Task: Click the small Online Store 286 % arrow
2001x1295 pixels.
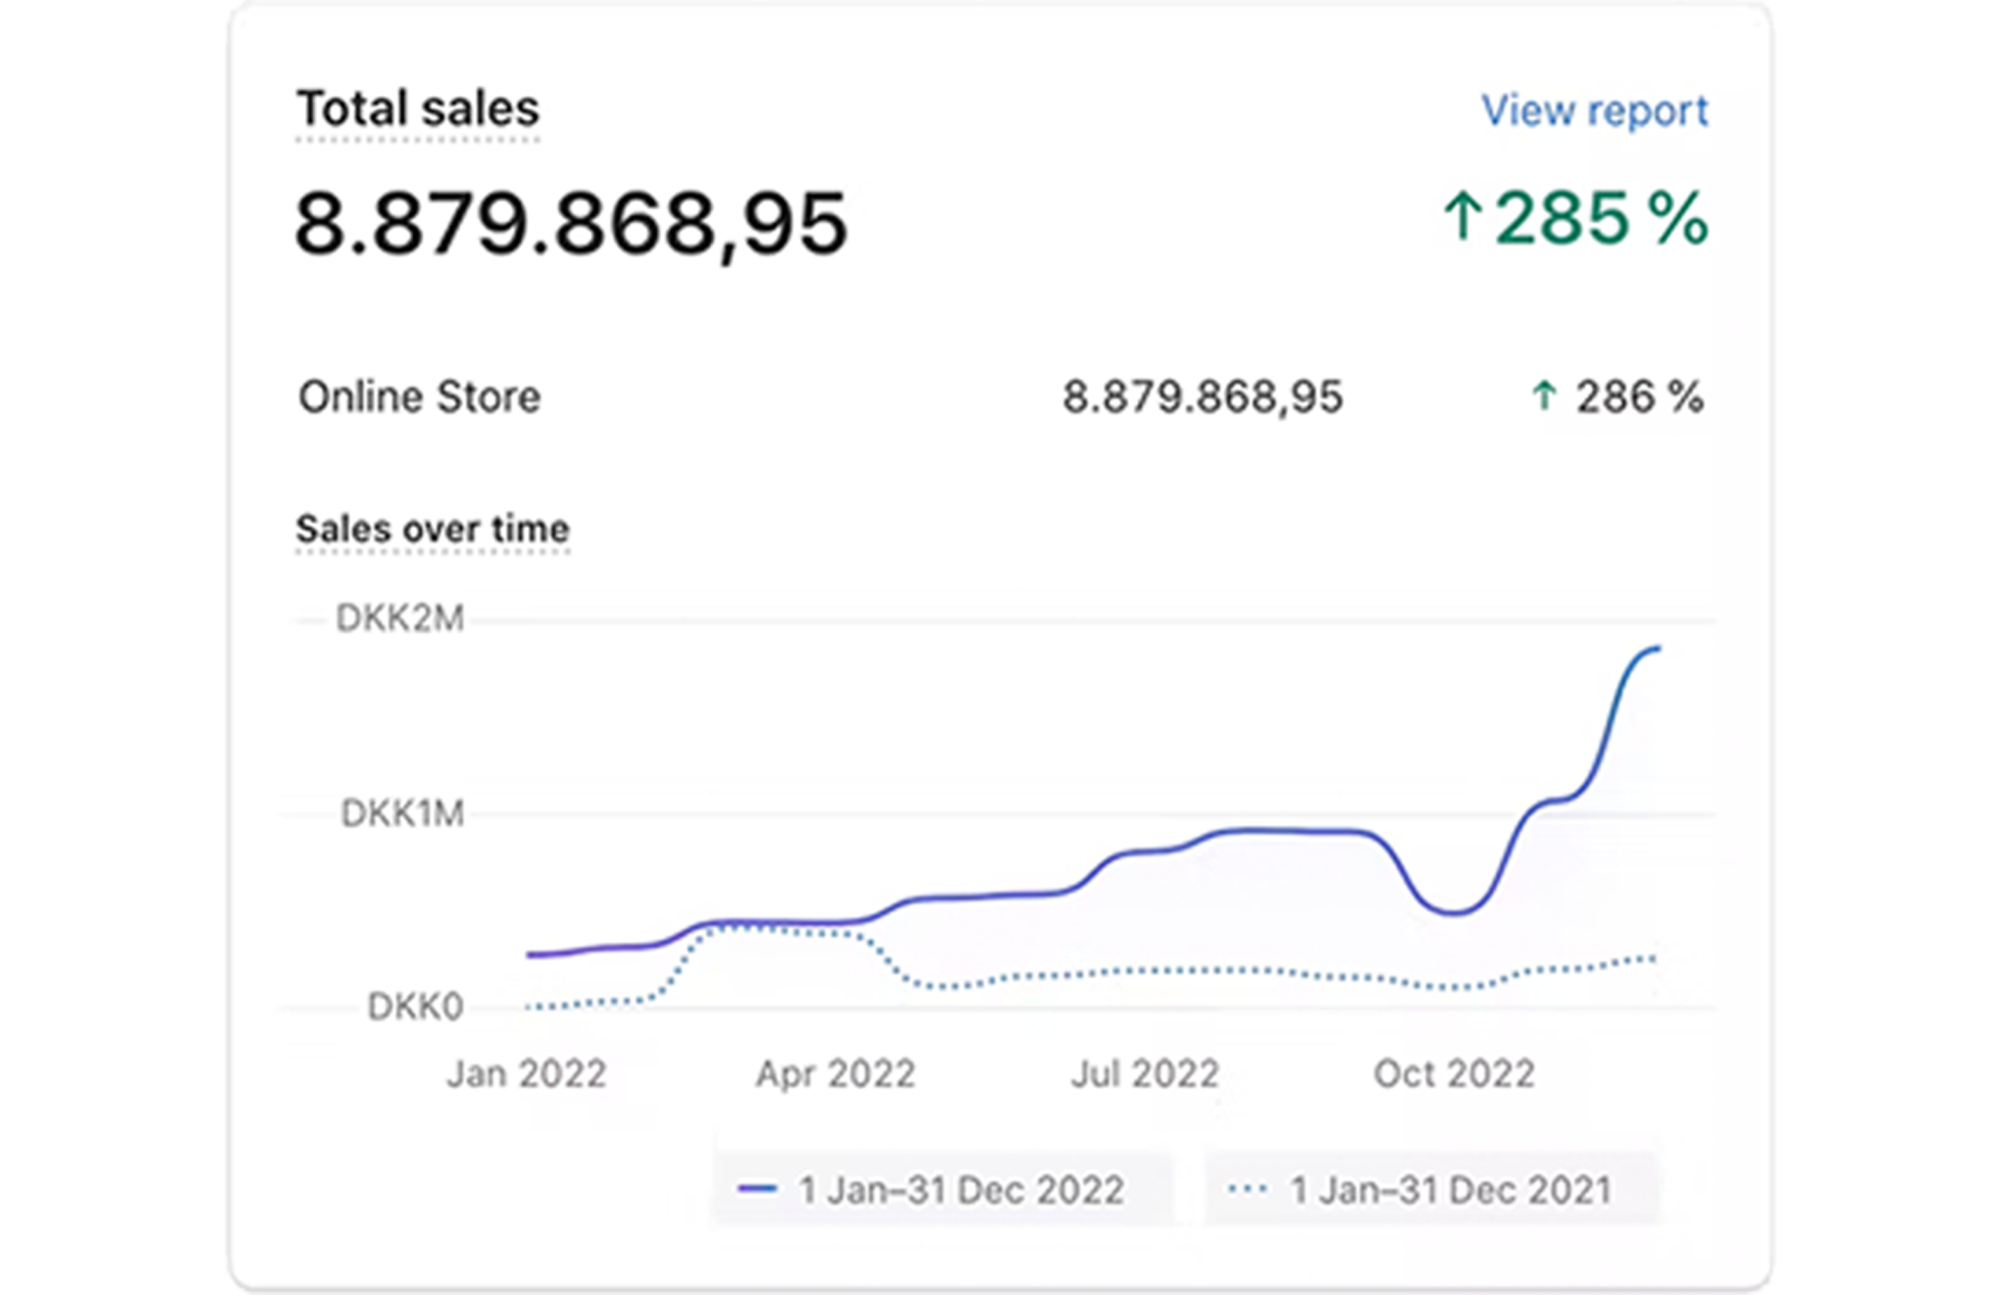Action: click(x=1544, y=396)
